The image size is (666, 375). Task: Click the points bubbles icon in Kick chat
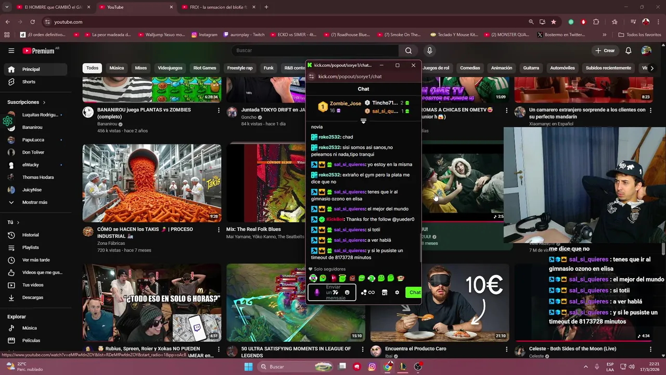point(364,292)
